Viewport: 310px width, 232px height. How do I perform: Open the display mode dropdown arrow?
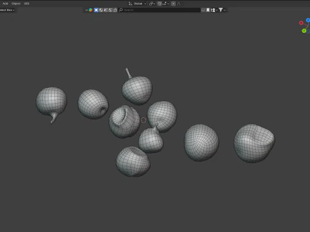(x=216, y=10)
